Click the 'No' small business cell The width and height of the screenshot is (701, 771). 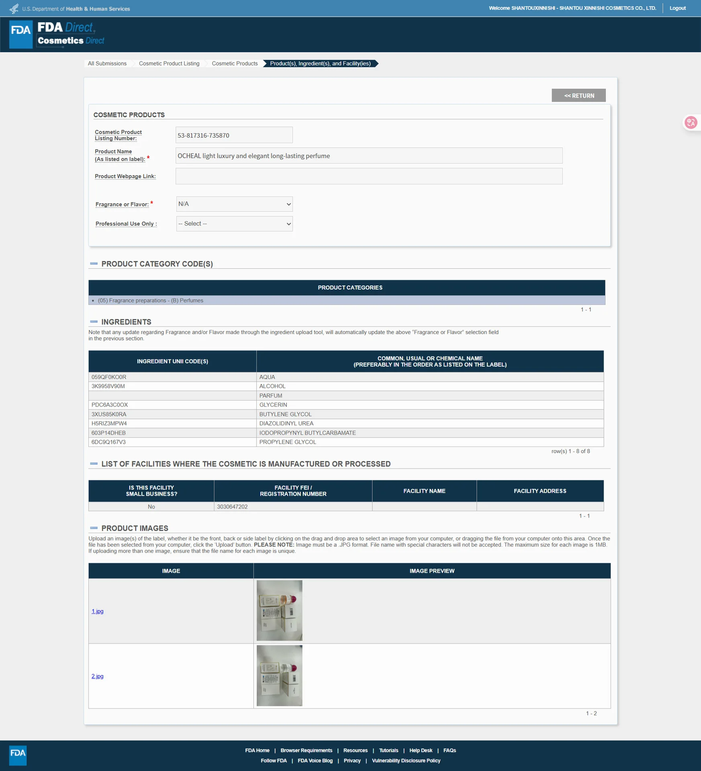[151, 507]
